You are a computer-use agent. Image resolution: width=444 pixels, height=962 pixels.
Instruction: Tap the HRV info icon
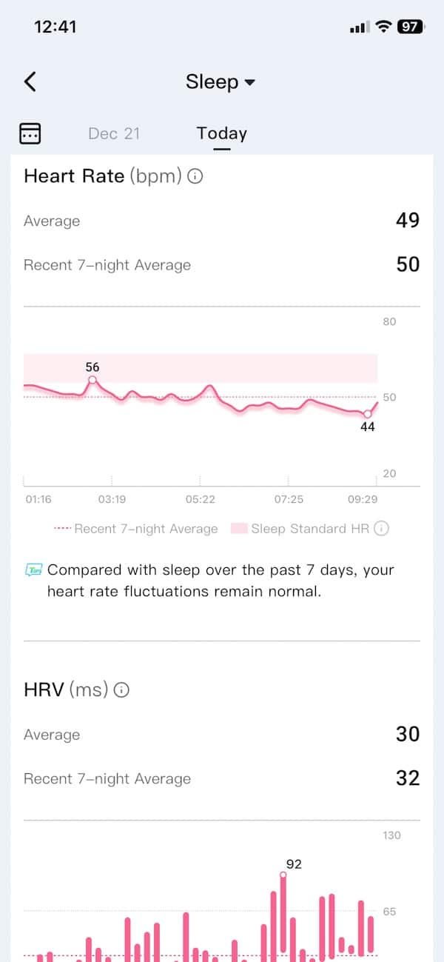pyautogui.click(x=122, y=690)
